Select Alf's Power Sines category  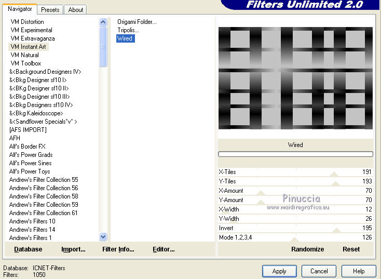31,163
